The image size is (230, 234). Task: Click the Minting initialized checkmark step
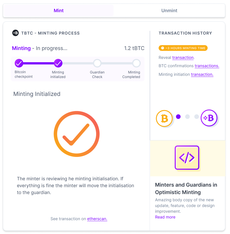(58, 63)
